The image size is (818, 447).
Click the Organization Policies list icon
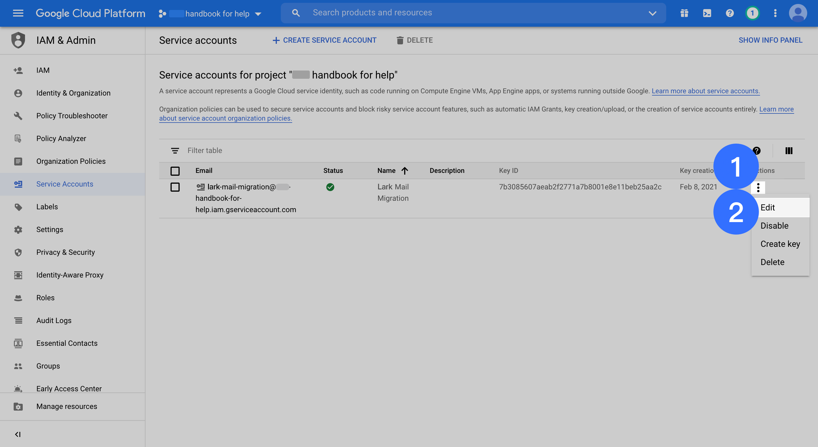coord(18,162)
